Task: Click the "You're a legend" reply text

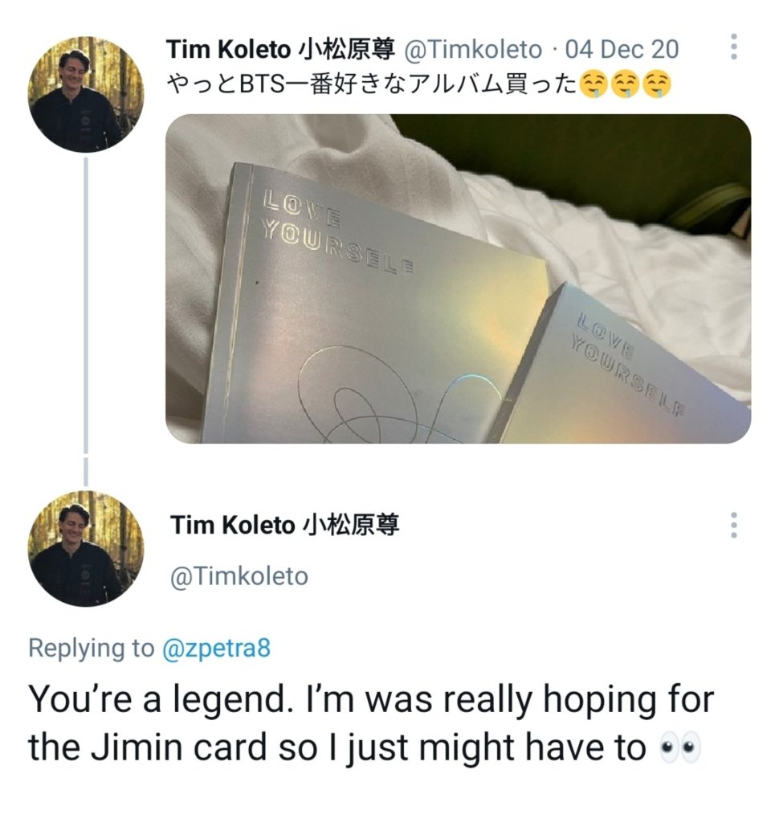Action: coord(370,723)
